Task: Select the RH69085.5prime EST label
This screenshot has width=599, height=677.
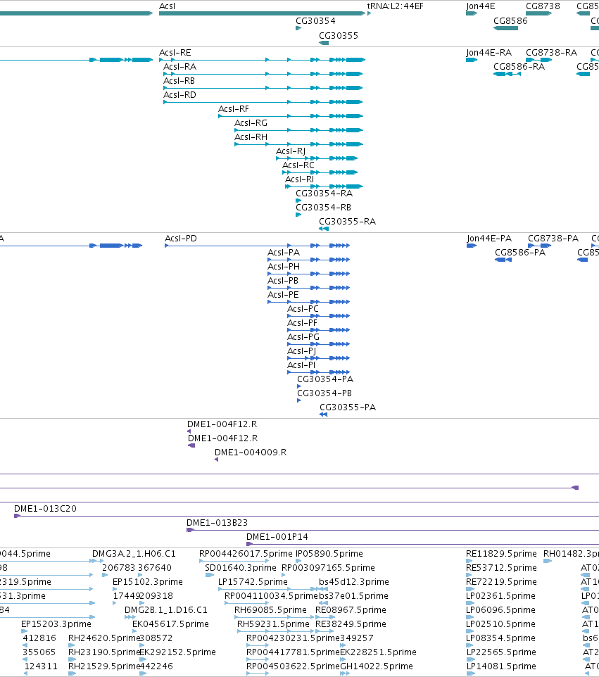Action: (x=271, y=610)
